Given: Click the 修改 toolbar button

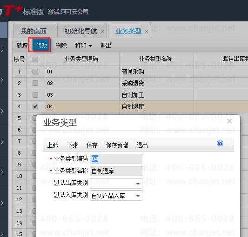Looking at the screenshot, I should [41, 46].
